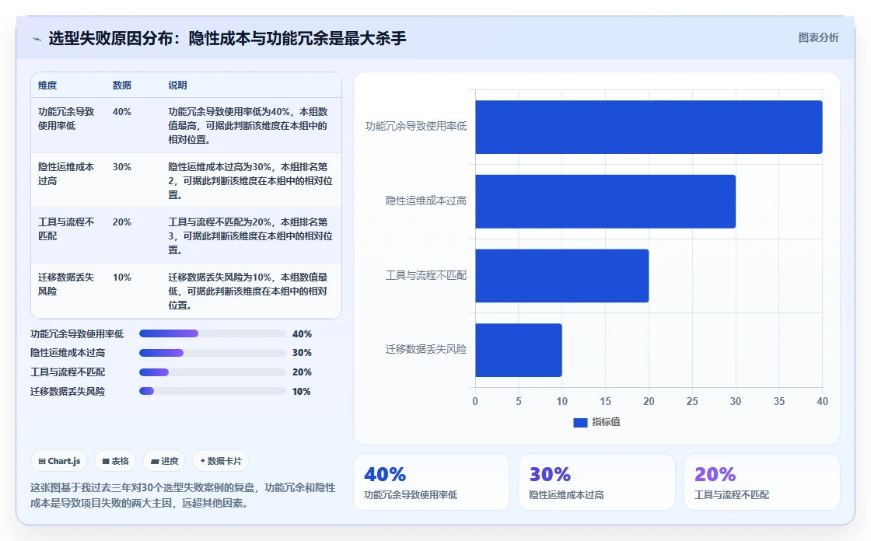Image resolution: width=871 pixels, height=541 pixels.
Task: Open the 30% 隐性运维成本过高 data card
Action: click(596, 482)
